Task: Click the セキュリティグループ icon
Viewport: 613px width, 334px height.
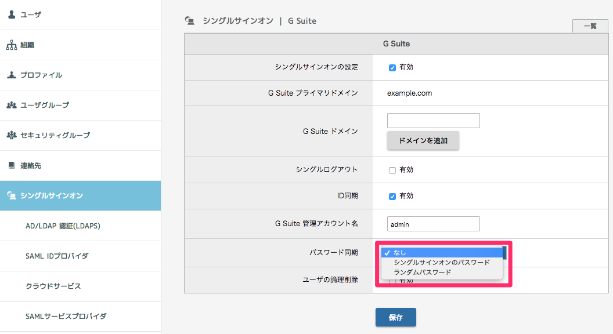Action: pos(12,135)
